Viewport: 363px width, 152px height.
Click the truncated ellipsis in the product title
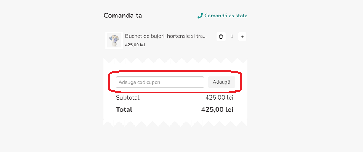click(x=204, y=36)
